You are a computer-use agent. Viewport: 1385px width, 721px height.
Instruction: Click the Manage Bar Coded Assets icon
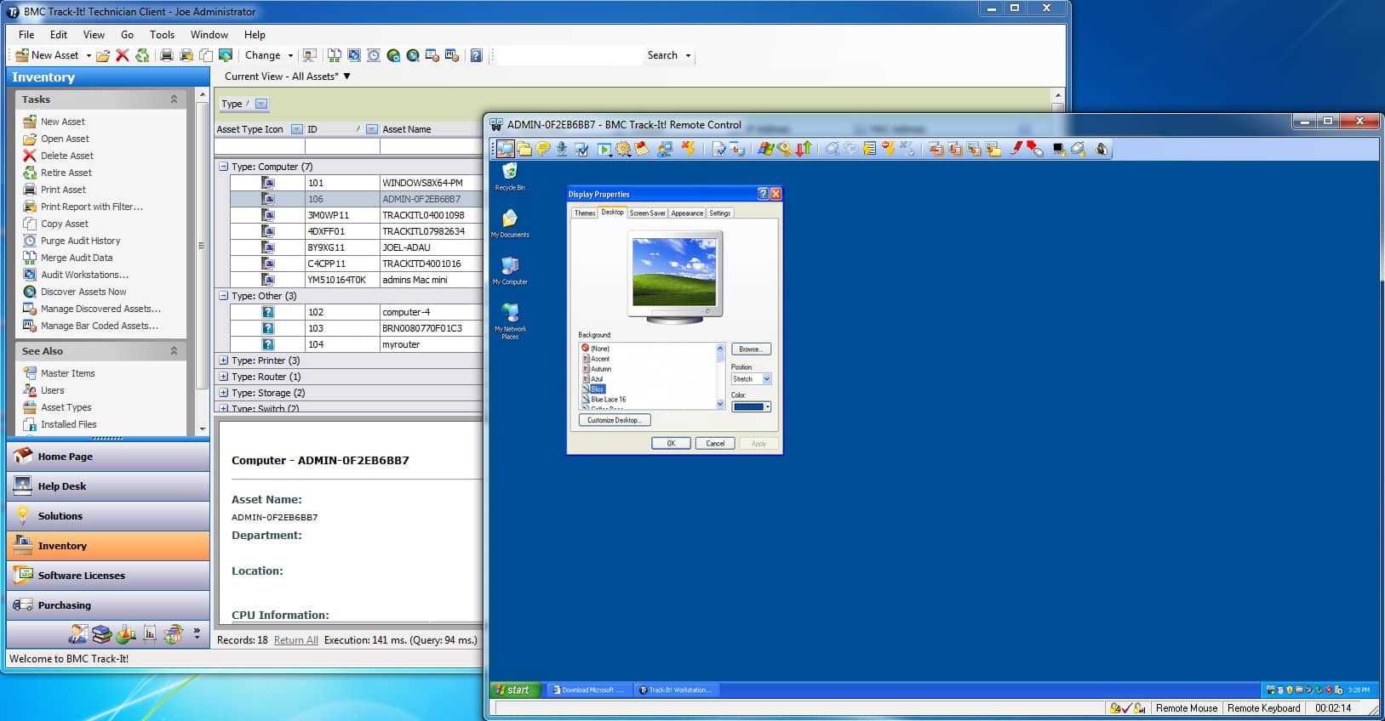pyautogui.click(x=30, y=326)
